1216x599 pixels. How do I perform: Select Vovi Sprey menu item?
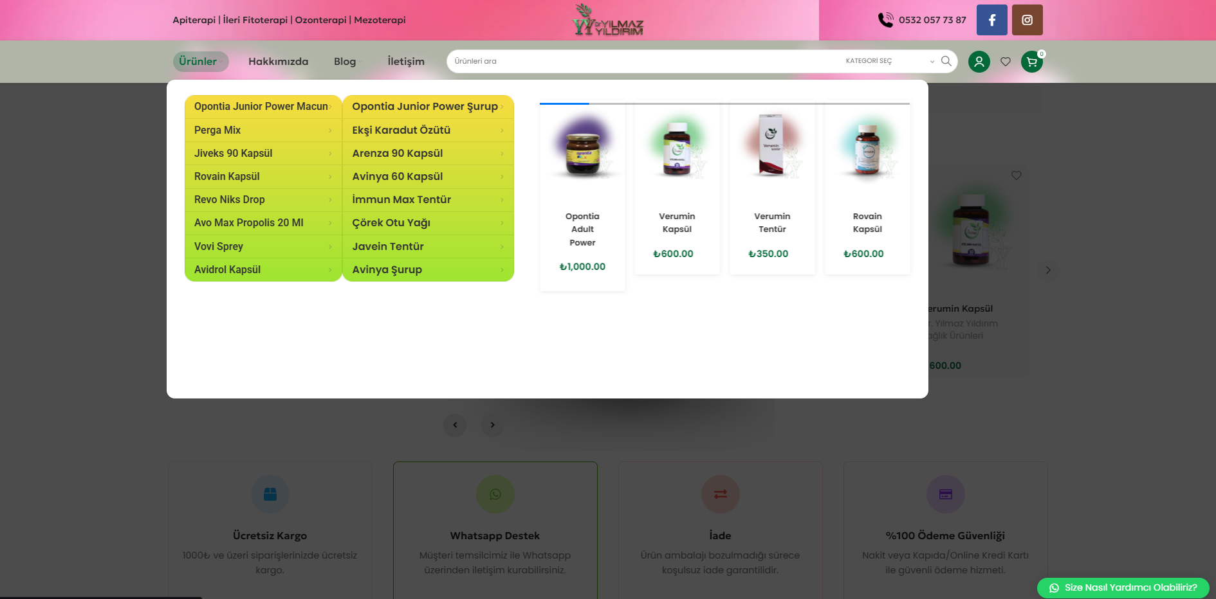(x=263, y=246)
